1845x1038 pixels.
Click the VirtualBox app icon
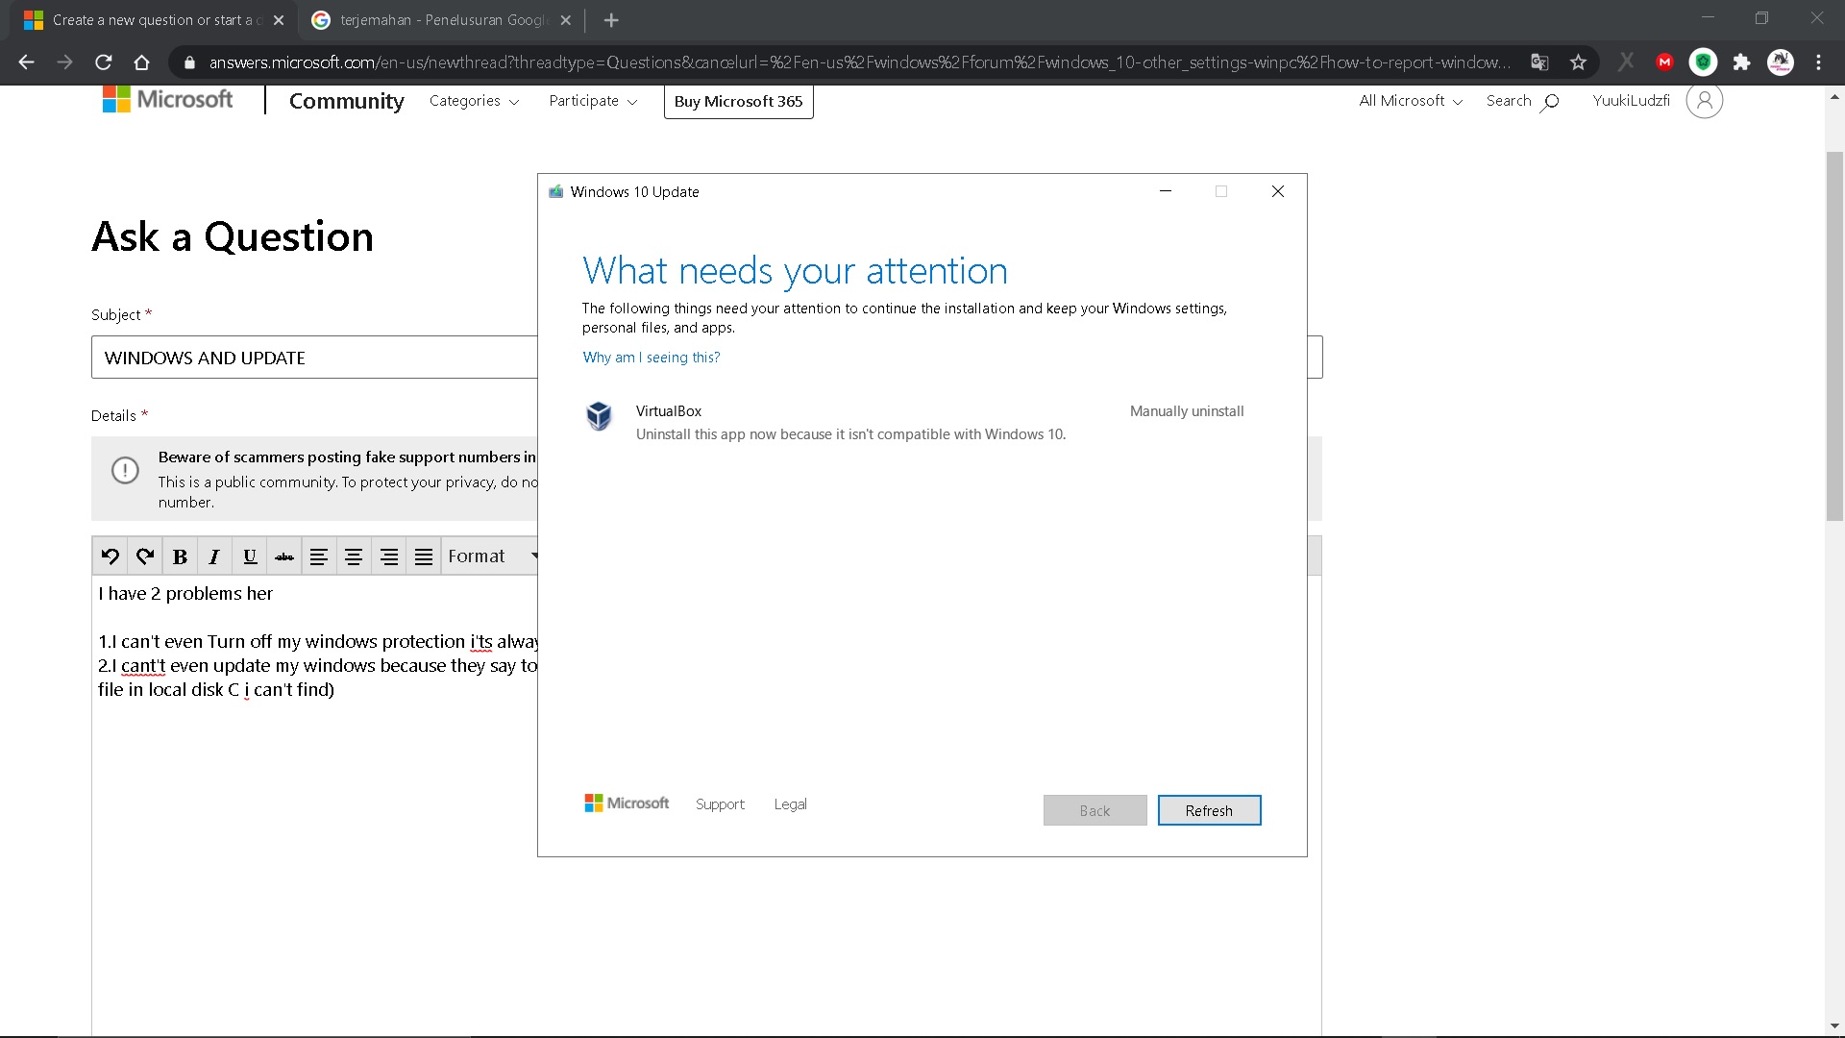tap(599, 416)
